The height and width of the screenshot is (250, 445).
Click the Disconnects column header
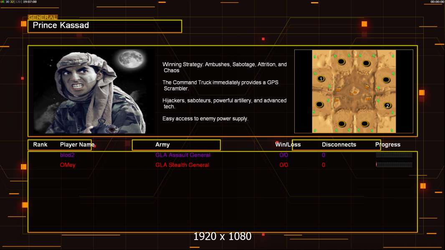(x=339, y=145)
